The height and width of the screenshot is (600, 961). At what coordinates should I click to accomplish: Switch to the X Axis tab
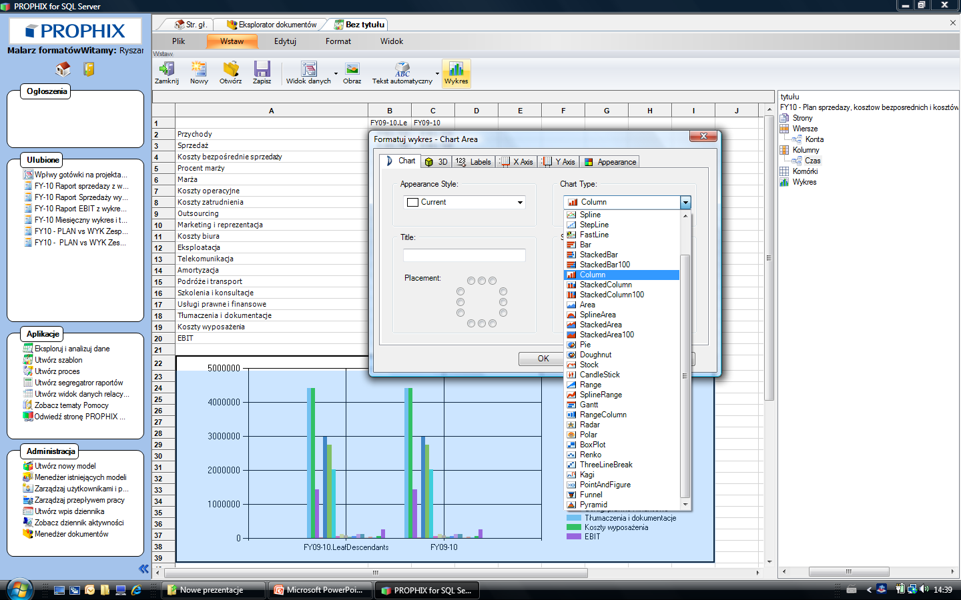click(x=517, y=162)
